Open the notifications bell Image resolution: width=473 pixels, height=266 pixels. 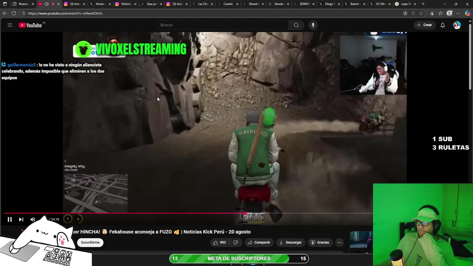click(x=442, y=25)
